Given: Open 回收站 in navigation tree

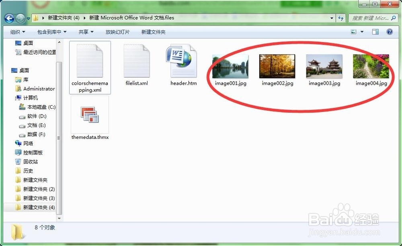Looking at the screenshot, I should [27, 162].
